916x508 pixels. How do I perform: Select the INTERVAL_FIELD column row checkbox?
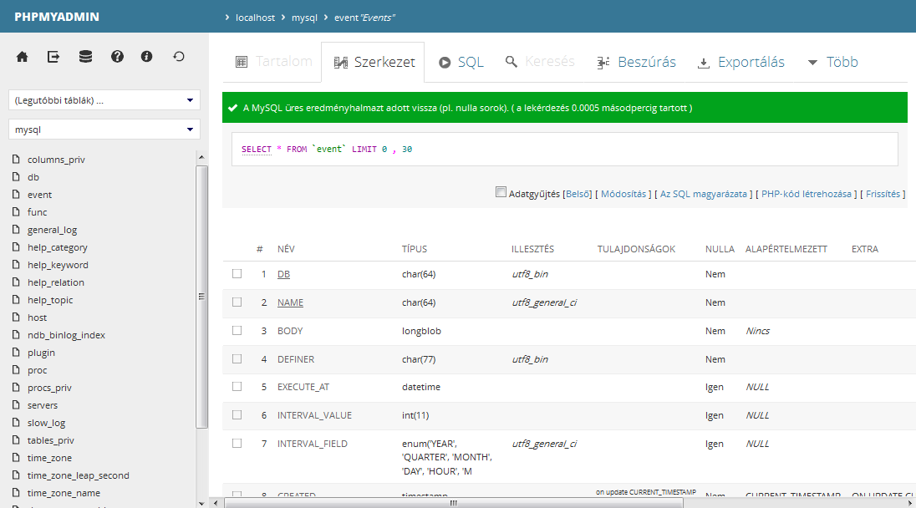coord(237,443)
